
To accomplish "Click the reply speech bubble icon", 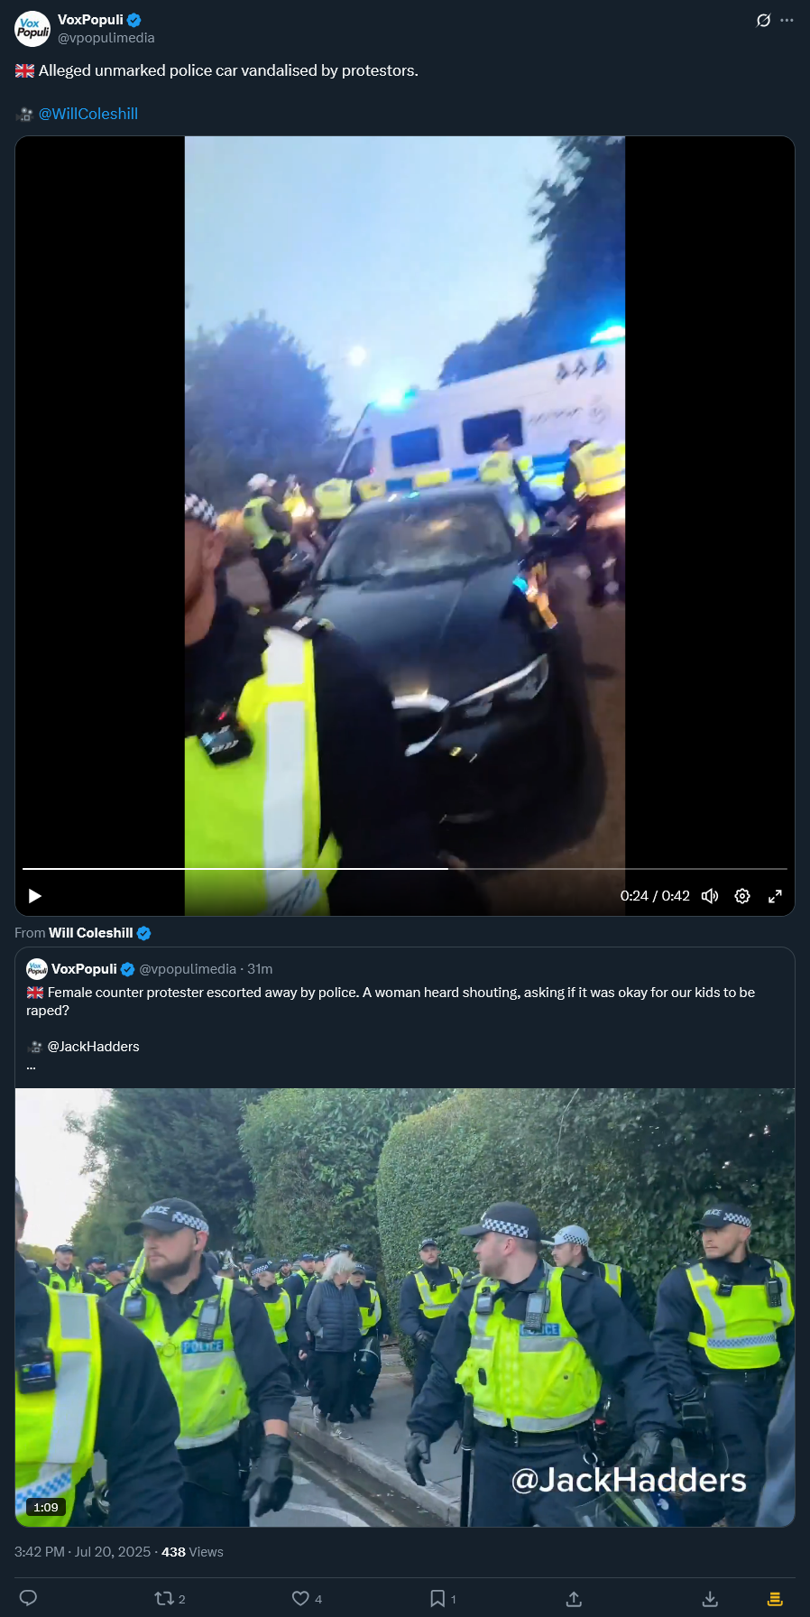I will [28, 1598].
